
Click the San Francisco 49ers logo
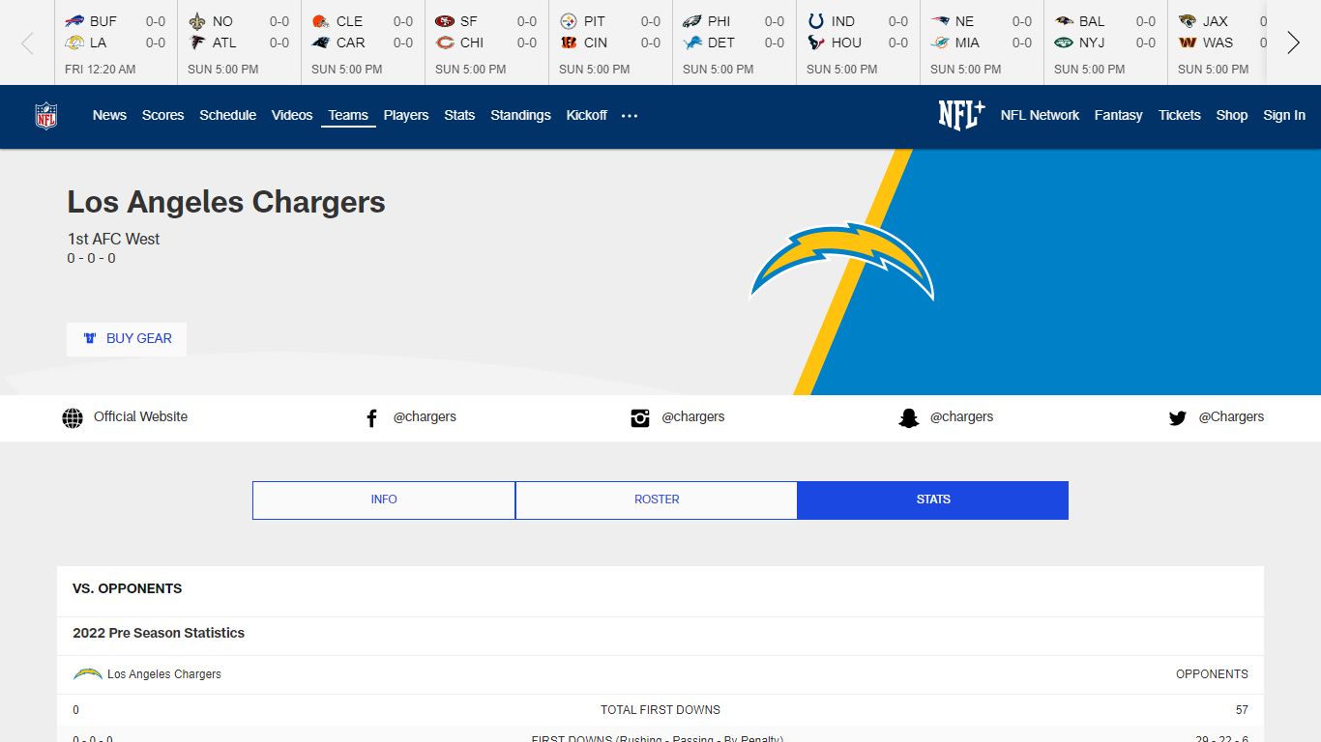[x=445, y=21]
